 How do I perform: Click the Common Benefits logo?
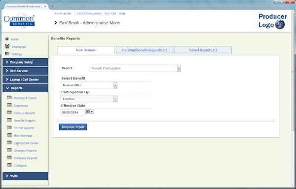click(x=19, y=21)
